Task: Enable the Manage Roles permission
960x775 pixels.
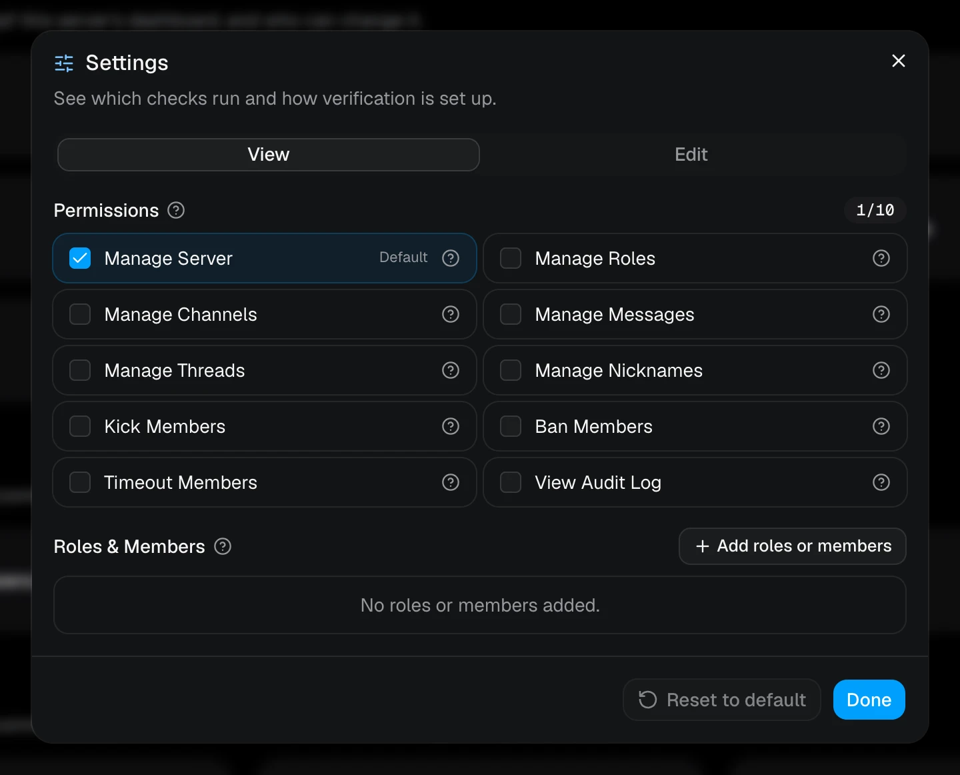Action: tap(511, 258)
